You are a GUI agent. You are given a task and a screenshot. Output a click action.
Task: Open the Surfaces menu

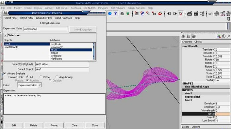point(76,8)
